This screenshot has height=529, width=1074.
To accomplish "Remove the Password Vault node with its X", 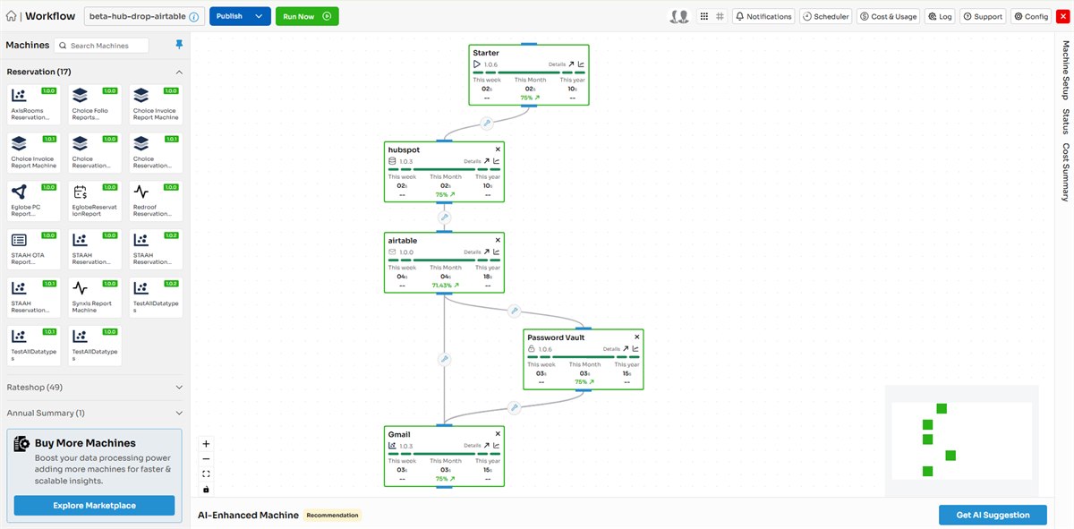I will point(636,337).
